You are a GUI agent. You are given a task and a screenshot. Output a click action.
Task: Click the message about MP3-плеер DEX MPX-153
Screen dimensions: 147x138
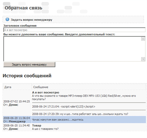84,97
